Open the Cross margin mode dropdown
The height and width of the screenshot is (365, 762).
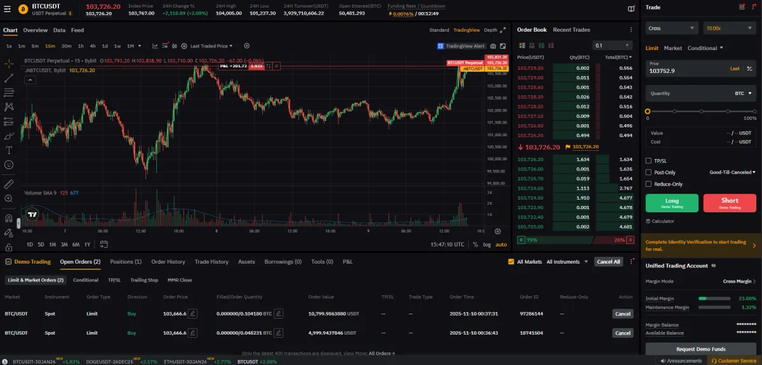coord(672,29)
